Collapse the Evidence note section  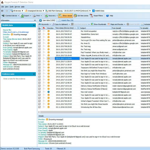click(34, 74)
